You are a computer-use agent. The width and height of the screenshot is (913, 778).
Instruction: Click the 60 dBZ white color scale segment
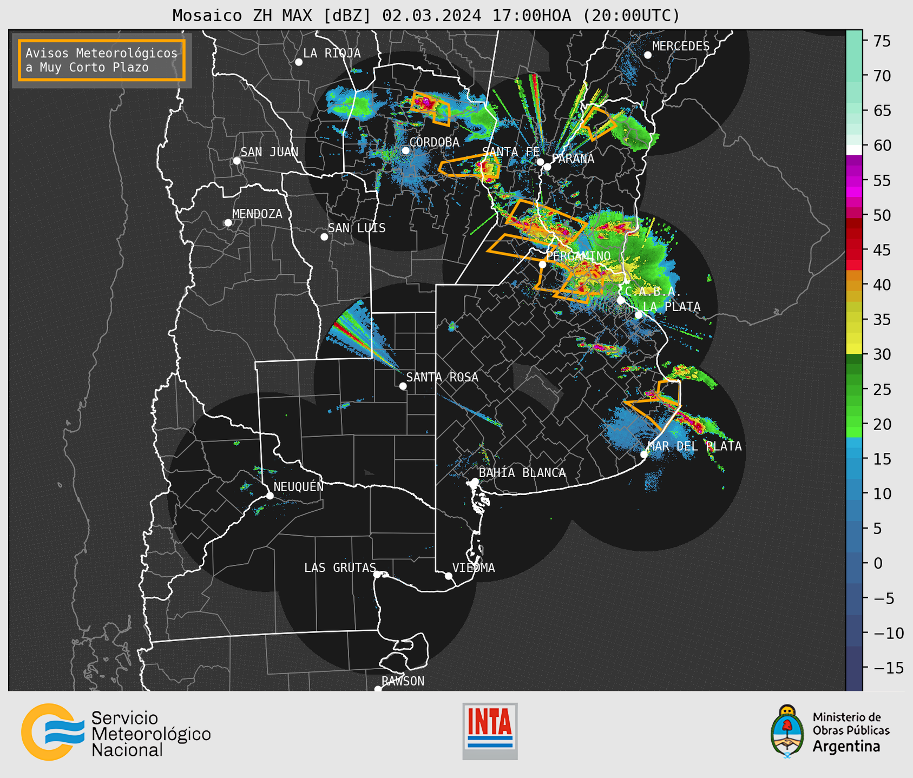(x=854, y=150)
